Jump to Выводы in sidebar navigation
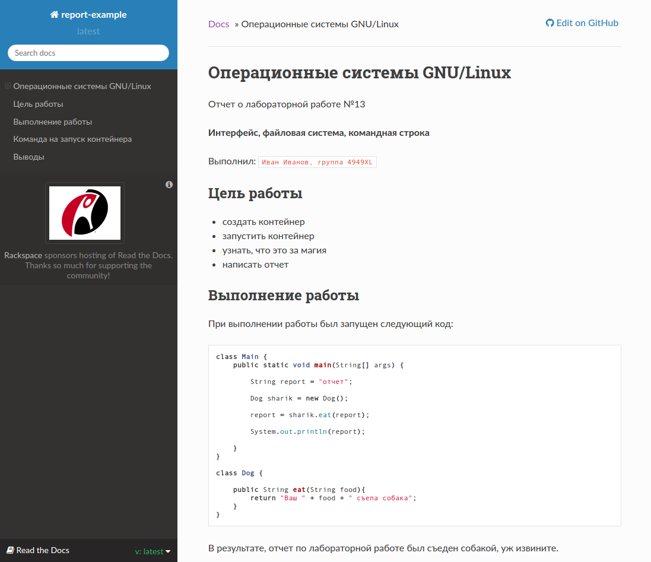 tap(28, 157)
